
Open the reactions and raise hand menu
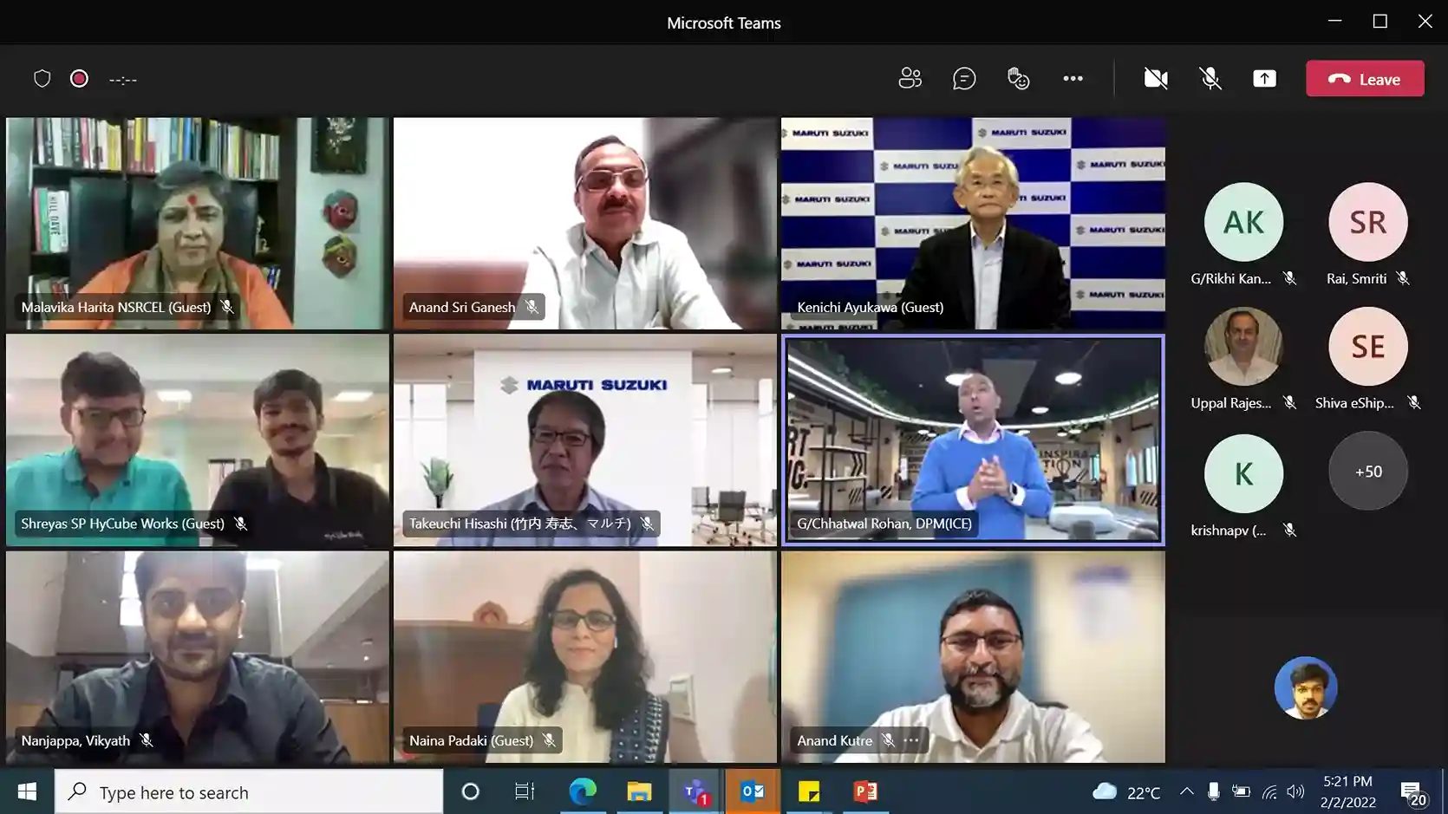[x=1018, y=79]
